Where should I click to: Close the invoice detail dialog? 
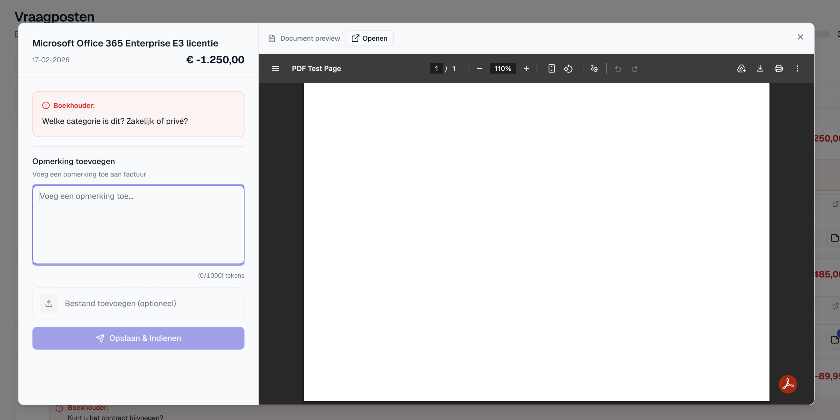800,37
